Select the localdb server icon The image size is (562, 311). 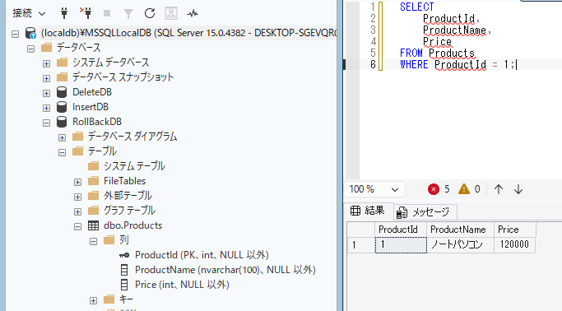(30, 33)
